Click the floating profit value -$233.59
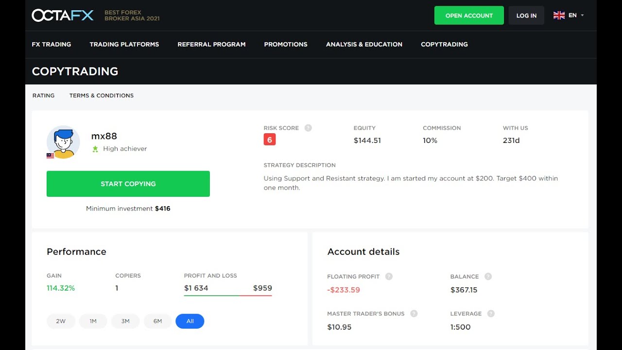Viewport: 622px width, 350px height. click(x=344, y=290)
